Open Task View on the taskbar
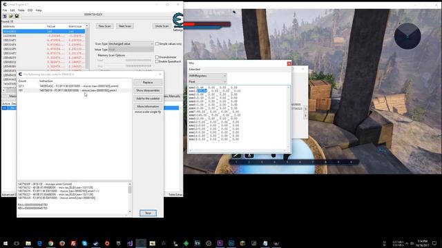 coord(17,243)
